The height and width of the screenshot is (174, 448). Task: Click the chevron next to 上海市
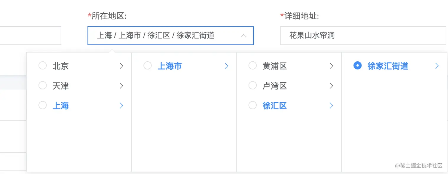[x=226, y=66]
